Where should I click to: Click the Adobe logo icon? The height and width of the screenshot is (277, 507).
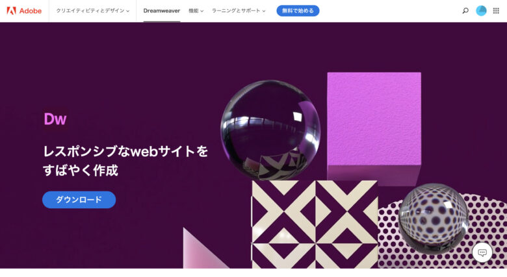(11, 10)
